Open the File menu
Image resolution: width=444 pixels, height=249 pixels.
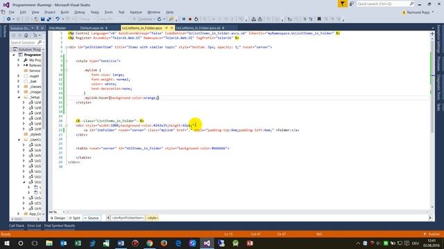[12, 12]
